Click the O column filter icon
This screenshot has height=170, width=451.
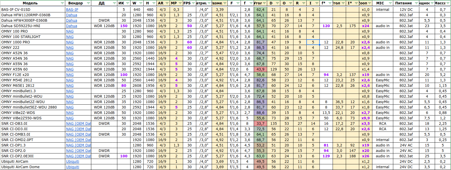pos(291,3)
